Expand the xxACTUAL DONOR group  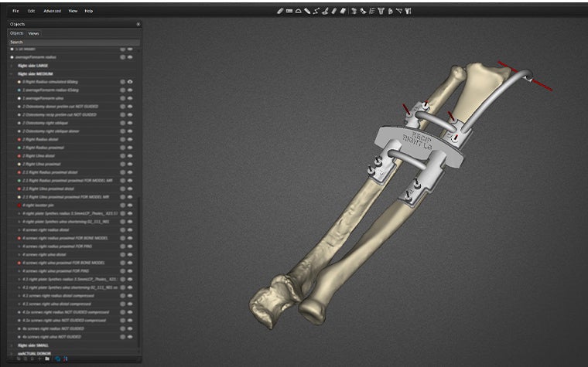pyautogui.click(x=12, y=353)
